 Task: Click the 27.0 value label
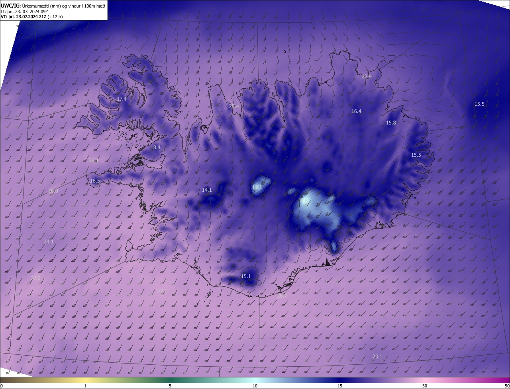[x=35, y=278]
